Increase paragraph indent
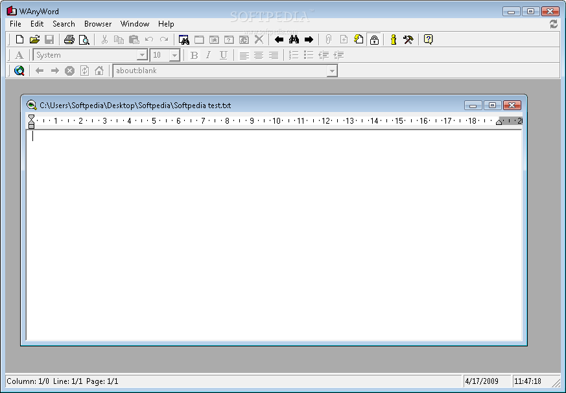 (338, 55)
